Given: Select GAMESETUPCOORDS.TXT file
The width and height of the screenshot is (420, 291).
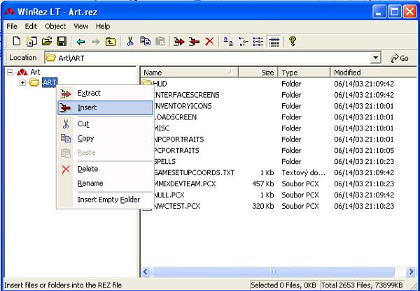Looking at the screenshot, I should point(279,173).
